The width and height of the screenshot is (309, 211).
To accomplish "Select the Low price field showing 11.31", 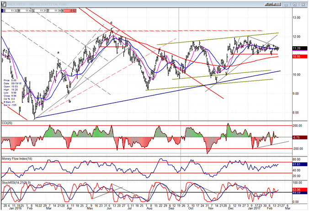I will point(41,11).
